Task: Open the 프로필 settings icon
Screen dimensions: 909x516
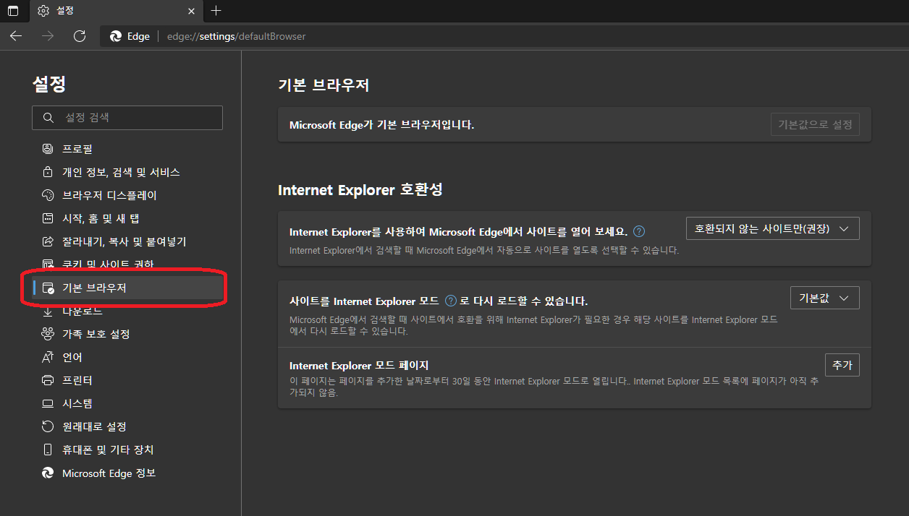Action: coord(48,149)
